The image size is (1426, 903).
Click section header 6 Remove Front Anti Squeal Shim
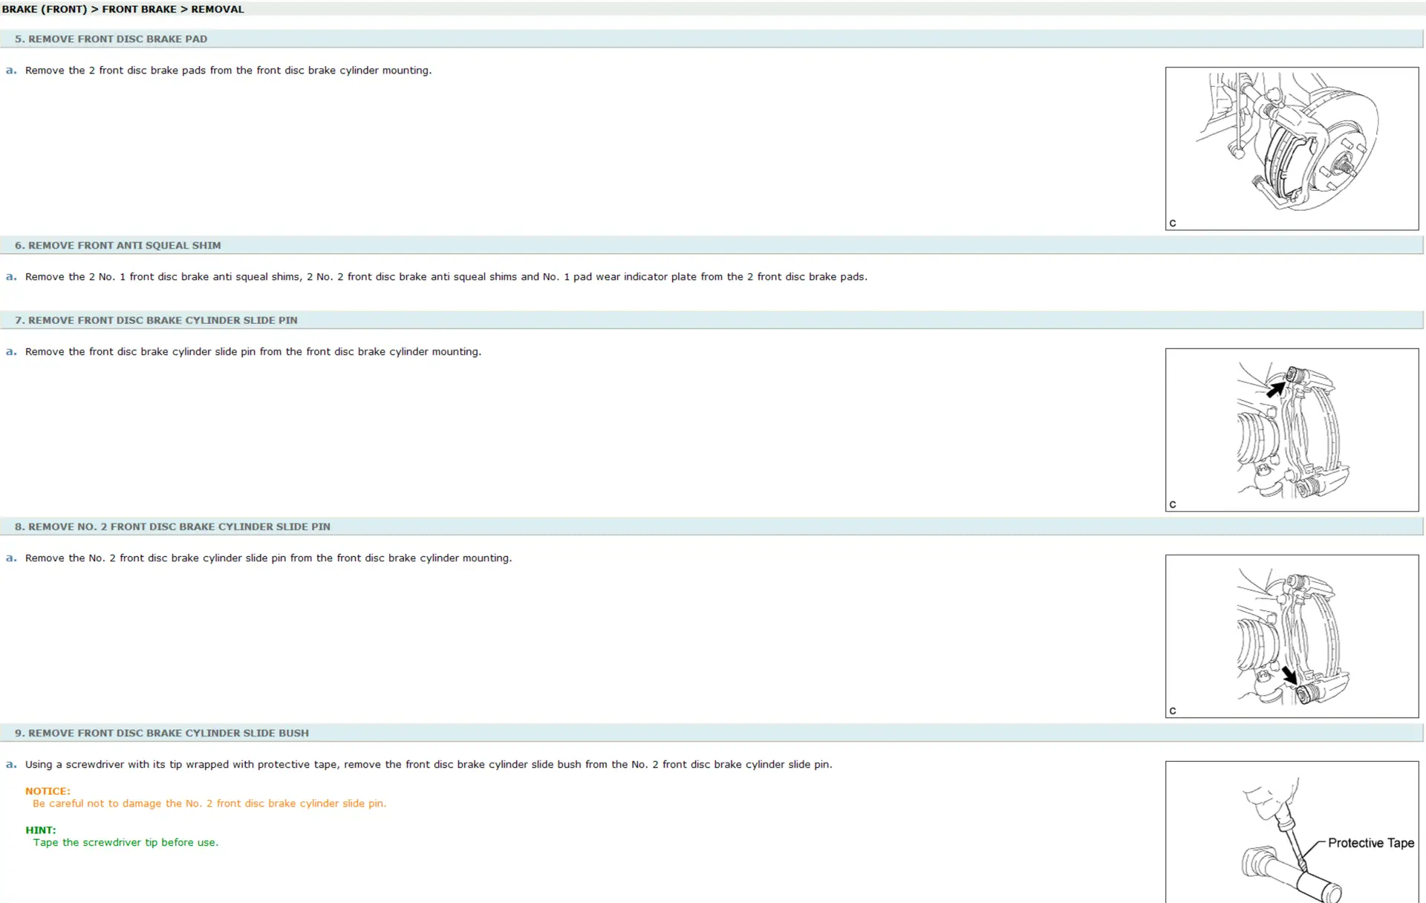pyautogui.click(x=118, y=245)
